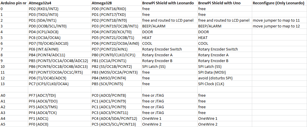307x127 pixels.
Task: Select cell 'move jumper to map to 11'
Action: (x=279, y=20)
